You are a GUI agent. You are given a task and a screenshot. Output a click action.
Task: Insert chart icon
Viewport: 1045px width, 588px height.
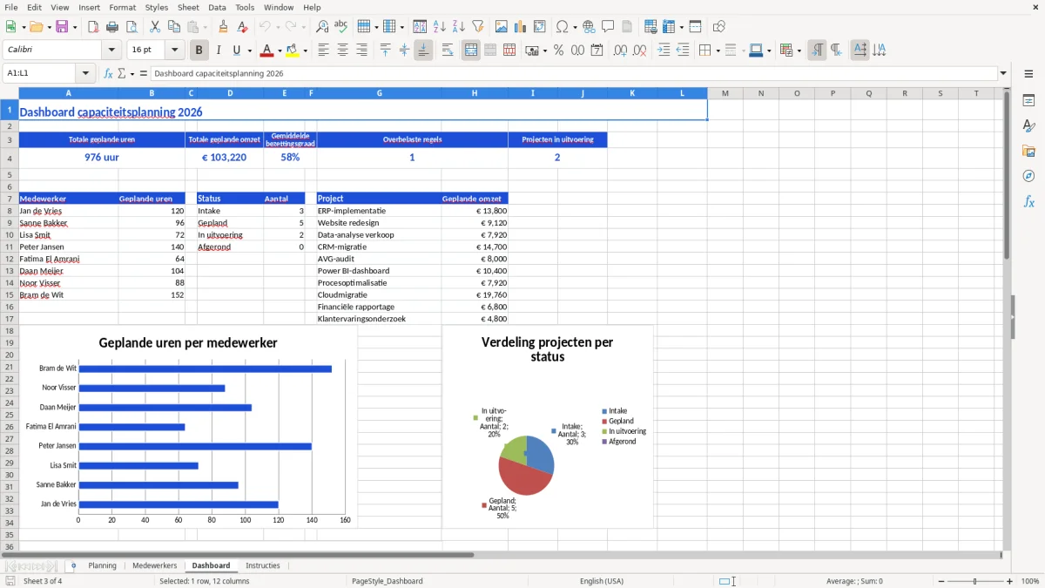tap(521, 27)
